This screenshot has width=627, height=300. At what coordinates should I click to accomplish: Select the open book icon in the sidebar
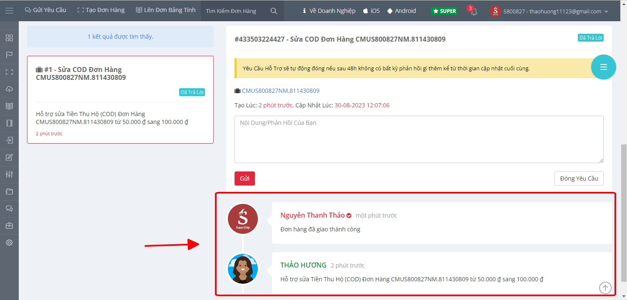[9, 106]
